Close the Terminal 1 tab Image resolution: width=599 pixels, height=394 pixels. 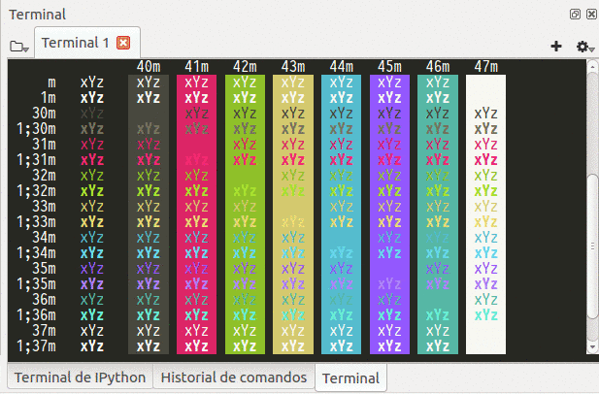coord(123,43)
